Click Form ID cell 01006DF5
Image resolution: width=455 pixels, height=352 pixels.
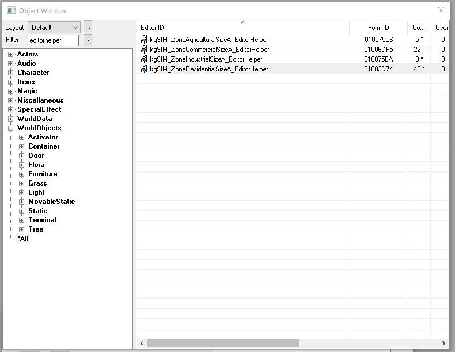(x=378, y=50)
